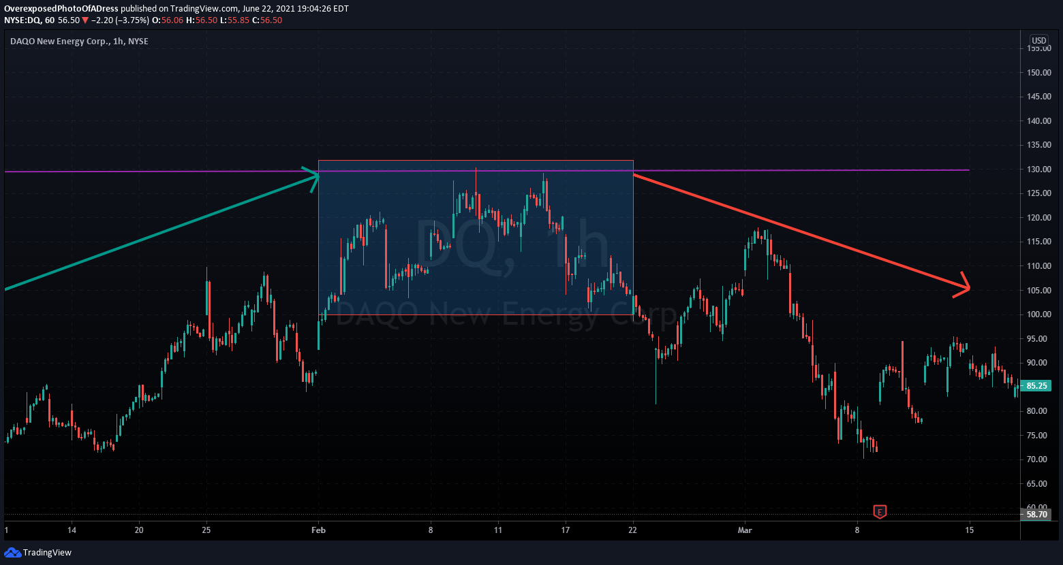Click the '22' date label on the time axis

click(x=633, y=530)
